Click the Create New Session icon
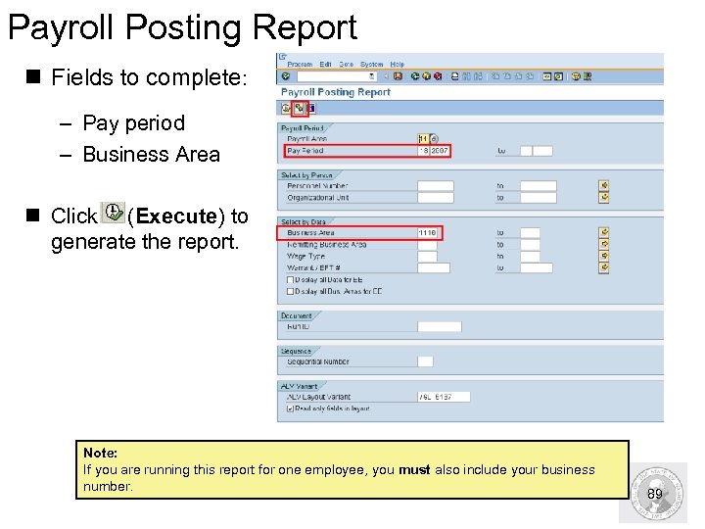705x529 pixels. click(546, 76)
